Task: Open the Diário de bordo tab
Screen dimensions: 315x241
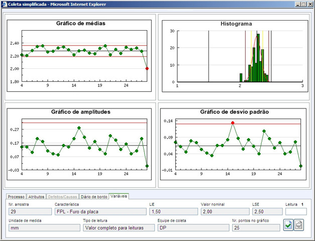Action: (x=94, y=197)
